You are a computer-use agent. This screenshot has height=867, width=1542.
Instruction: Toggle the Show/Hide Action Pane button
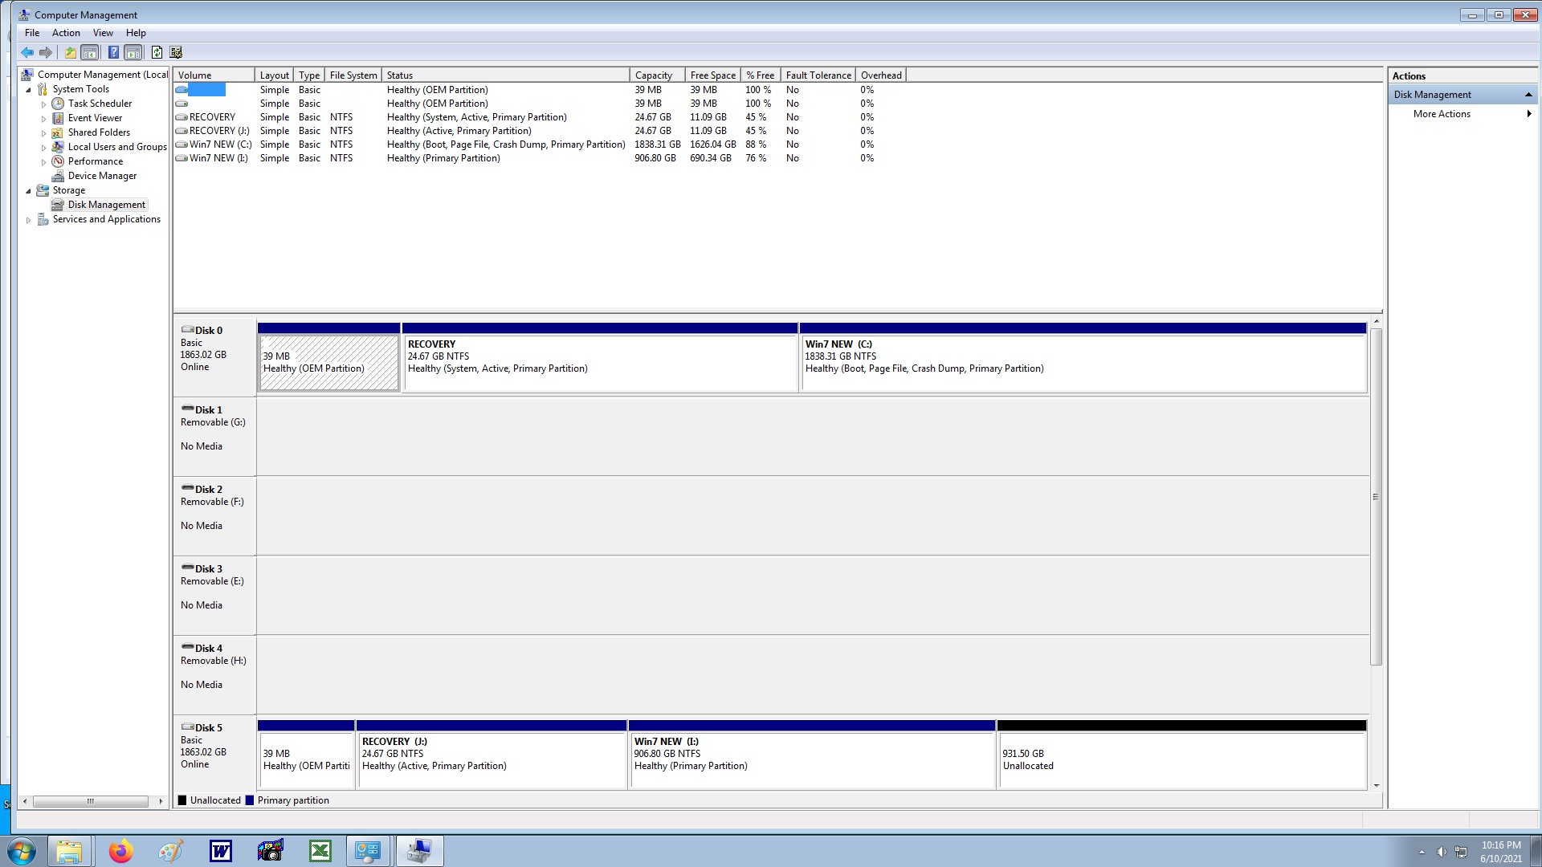pyautogui.click(x=133, y=52)
